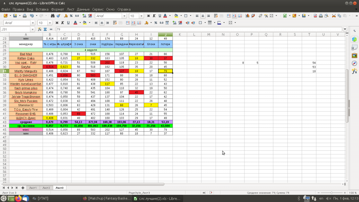Open the sidebar Functions fx panel
The height and width of the screenshot is (202, 359).
(354, 71)
